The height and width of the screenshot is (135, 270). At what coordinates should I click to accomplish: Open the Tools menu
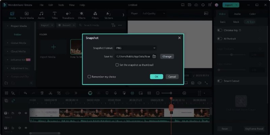(x=61, y=5)
